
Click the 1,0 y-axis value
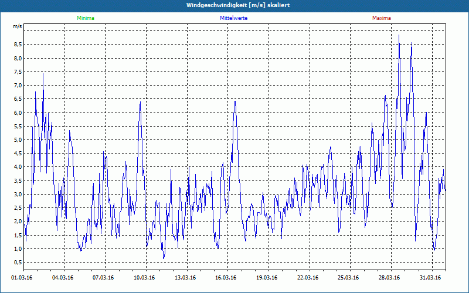click(x=18, y=248)
